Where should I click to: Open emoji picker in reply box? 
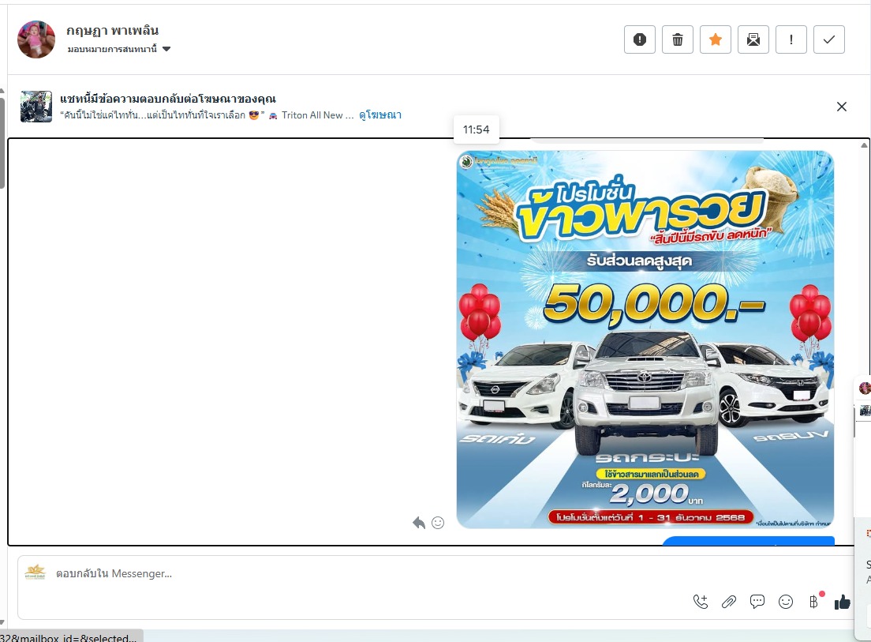(786, 602)
